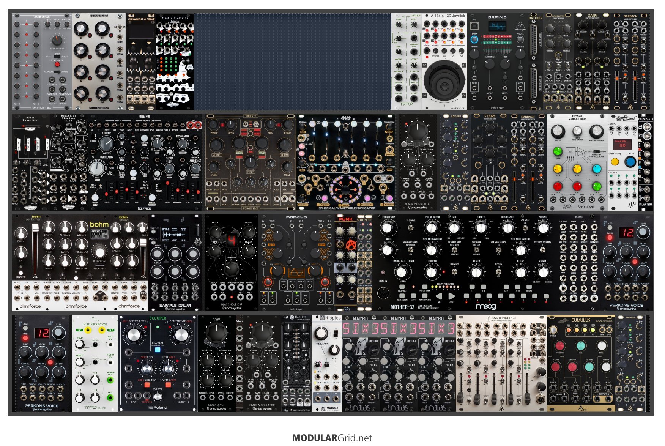Toggle the Mother-32 VCO Mod Dest switch

[454, 250]
